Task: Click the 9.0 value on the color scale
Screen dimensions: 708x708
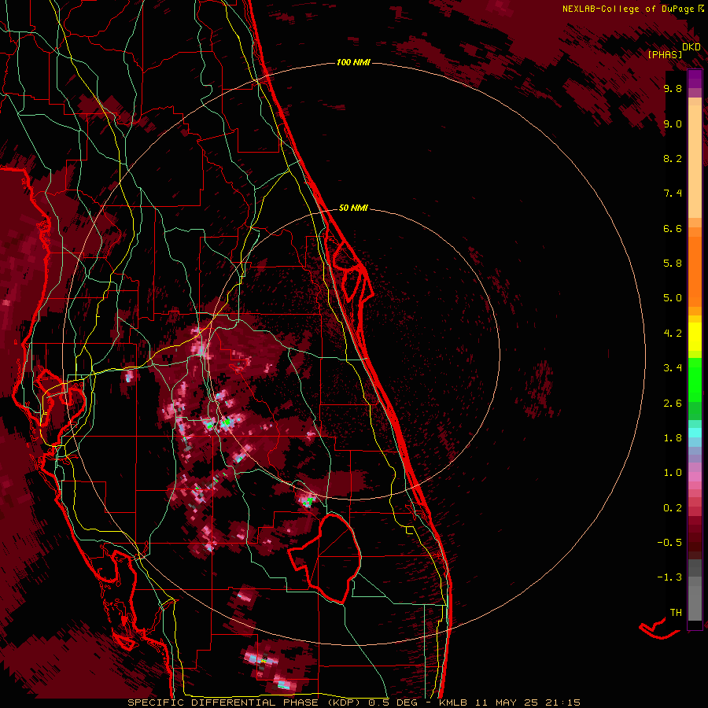Action: (673, 124)
